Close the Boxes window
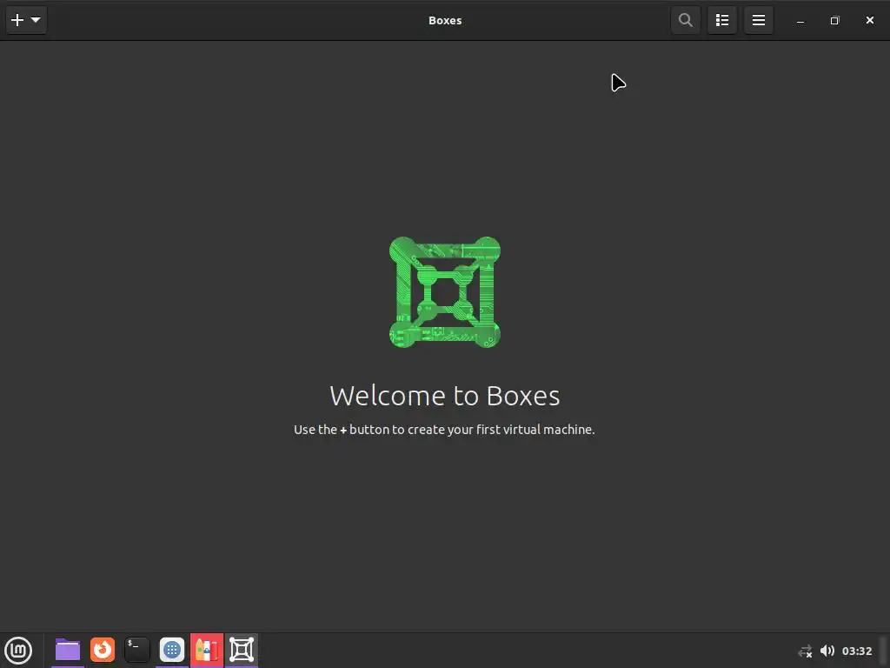The width and height of the screenshot is (890, 668). pyautogui.click(x=869, y=21)
